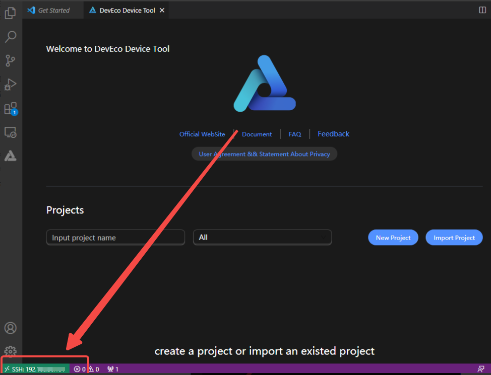Click the split editor layout icon
The width and height of the screenshot is (491, 375).
pos(482,10)
